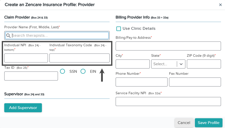Click the Fax Number field

195,82
